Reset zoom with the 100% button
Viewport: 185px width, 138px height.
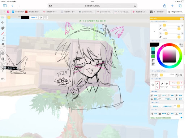click(152, 75)
